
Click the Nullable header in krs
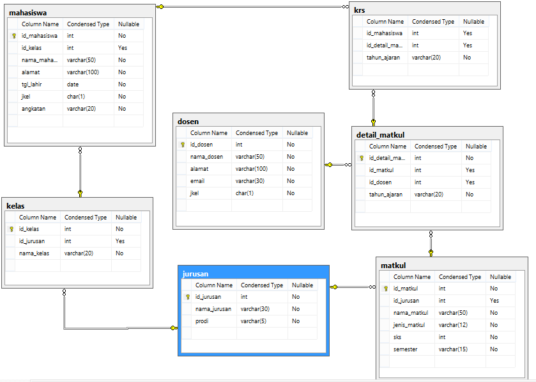[473, 22]
